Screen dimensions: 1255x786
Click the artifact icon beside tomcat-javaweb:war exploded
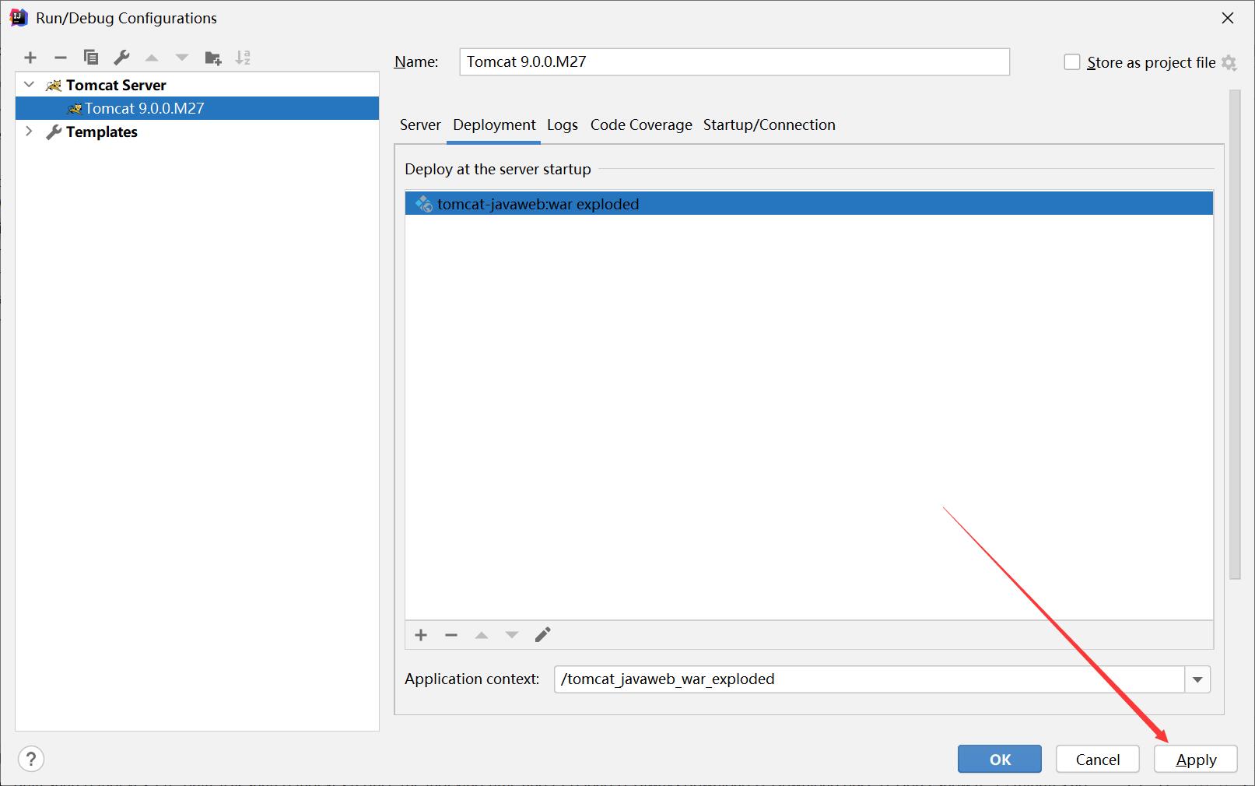pos(424,204)
